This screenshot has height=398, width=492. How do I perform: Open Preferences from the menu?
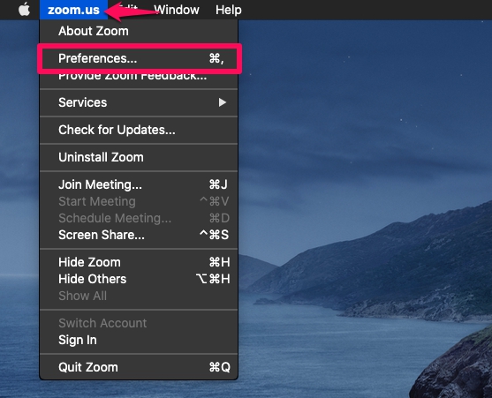[x=139, y=58]
